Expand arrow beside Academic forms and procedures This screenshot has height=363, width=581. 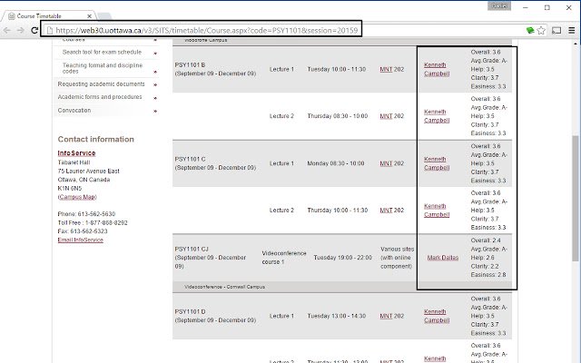click(x=155, y=98)
